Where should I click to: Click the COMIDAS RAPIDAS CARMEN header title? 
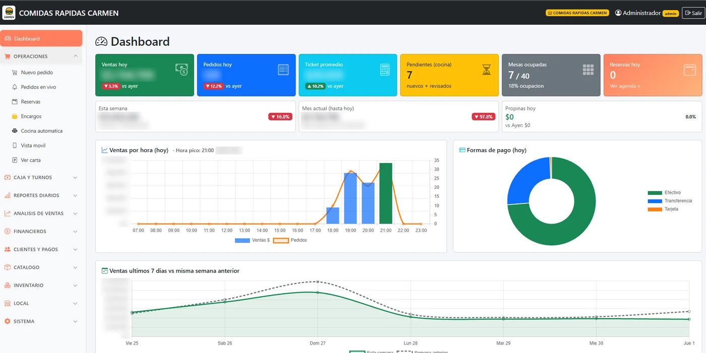(x=69, y=13)
